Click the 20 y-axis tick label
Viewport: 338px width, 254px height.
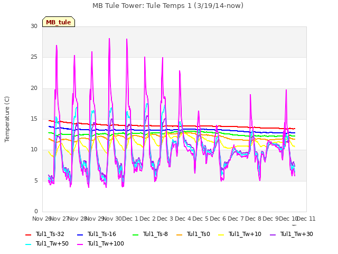[34, 88]
